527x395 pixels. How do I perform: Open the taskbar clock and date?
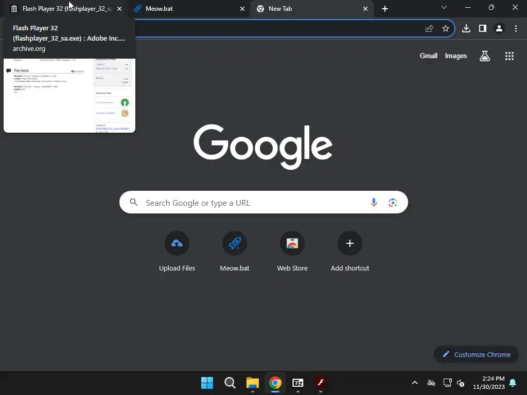pos(489,383)
